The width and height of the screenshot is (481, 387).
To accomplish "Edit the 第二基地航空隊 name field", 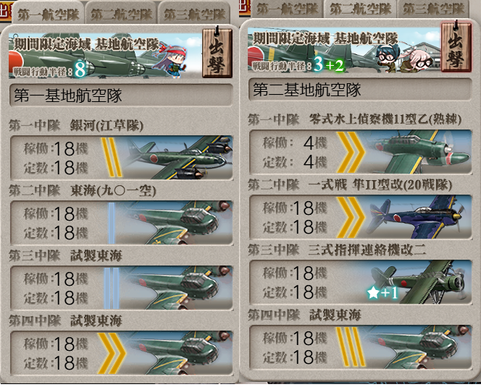I will click(x=360, y=90).
